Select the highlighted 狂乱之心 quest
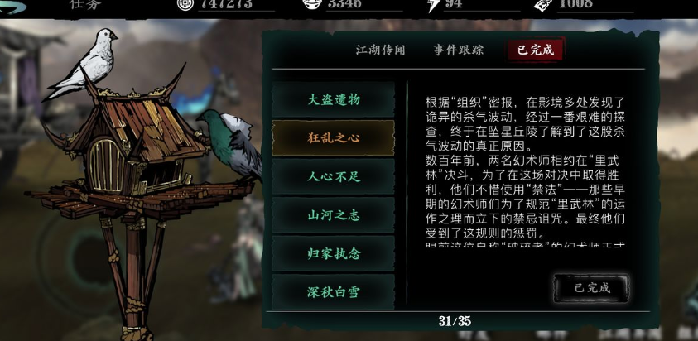 tap(334, 138)
